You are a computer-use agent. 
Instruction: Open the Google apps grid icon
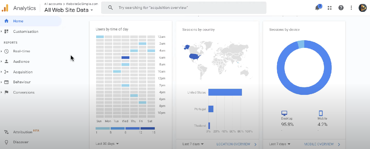tap(329, 8)
